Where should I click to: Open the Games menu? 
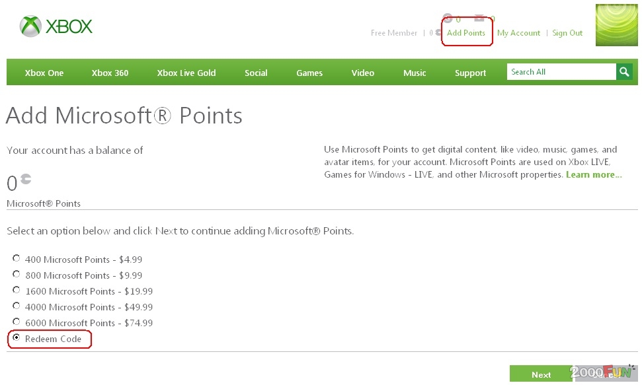click(x=309, y=73)
